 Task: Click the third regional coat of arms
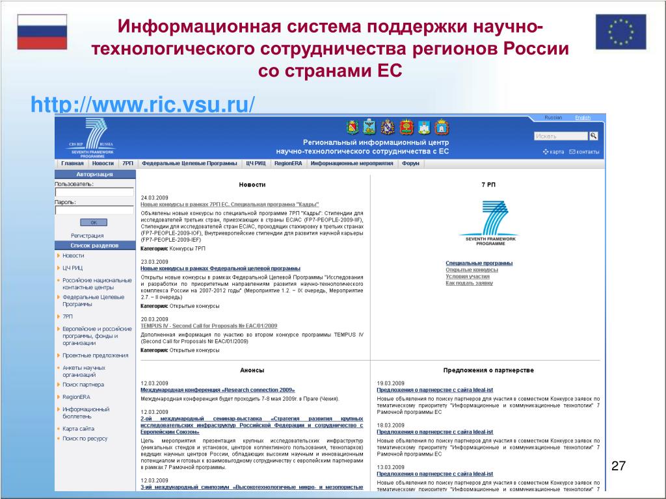(388, 127)
